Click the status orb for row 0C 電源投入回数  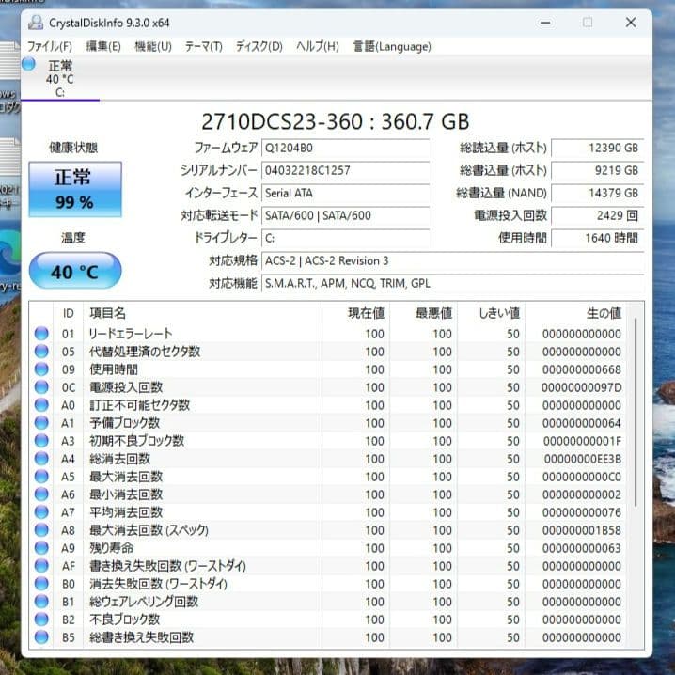(x=41, y=387)
